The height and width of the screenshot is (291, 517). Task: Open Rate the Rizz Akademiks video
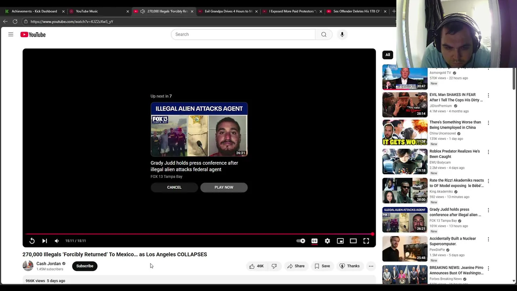pos(456,183)
